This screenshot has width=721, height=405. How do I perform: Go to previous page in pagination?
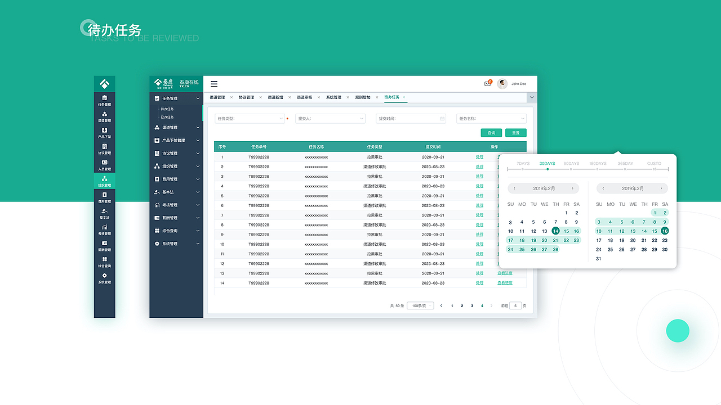click(x=441, y=306)
